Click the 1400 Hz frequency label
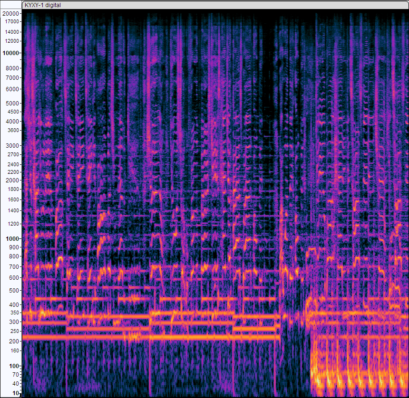The height and width of the screenshot is (398, 409). tap(13, 210)
